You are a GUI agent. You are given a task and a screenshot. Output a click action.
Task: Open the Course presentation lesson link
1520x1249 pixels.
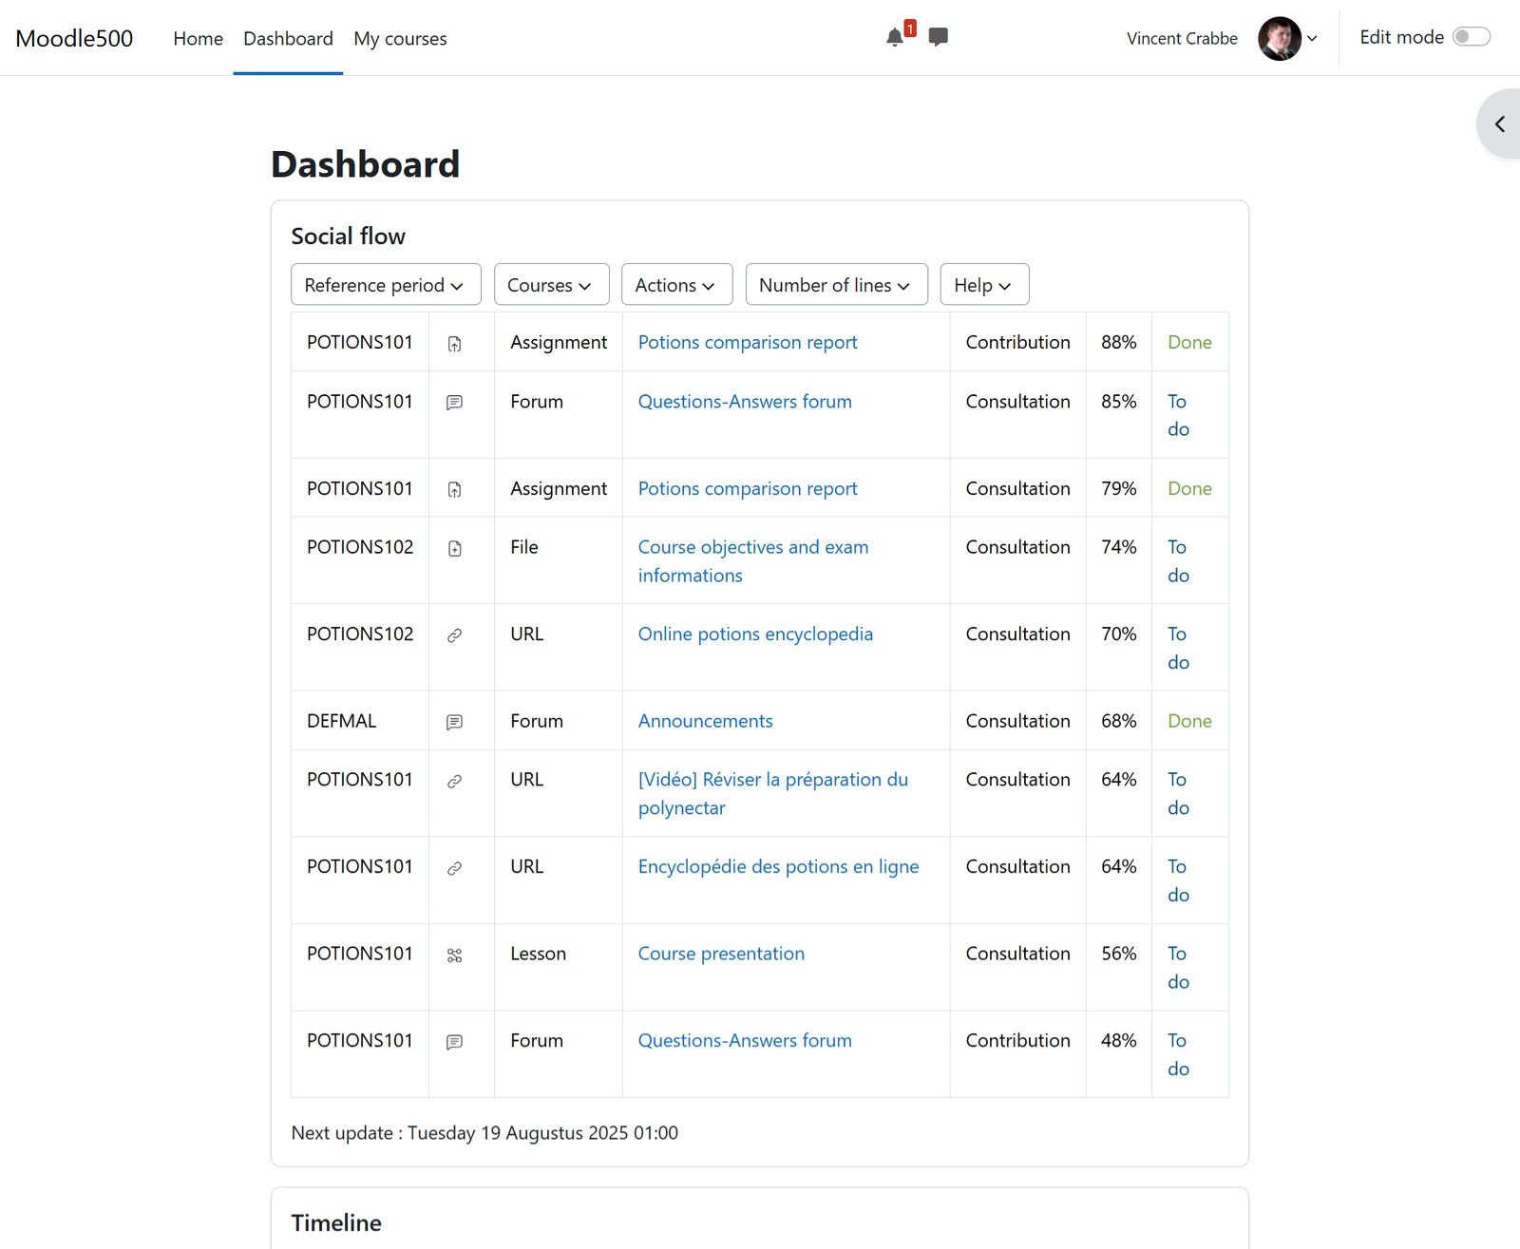point(721,954)
